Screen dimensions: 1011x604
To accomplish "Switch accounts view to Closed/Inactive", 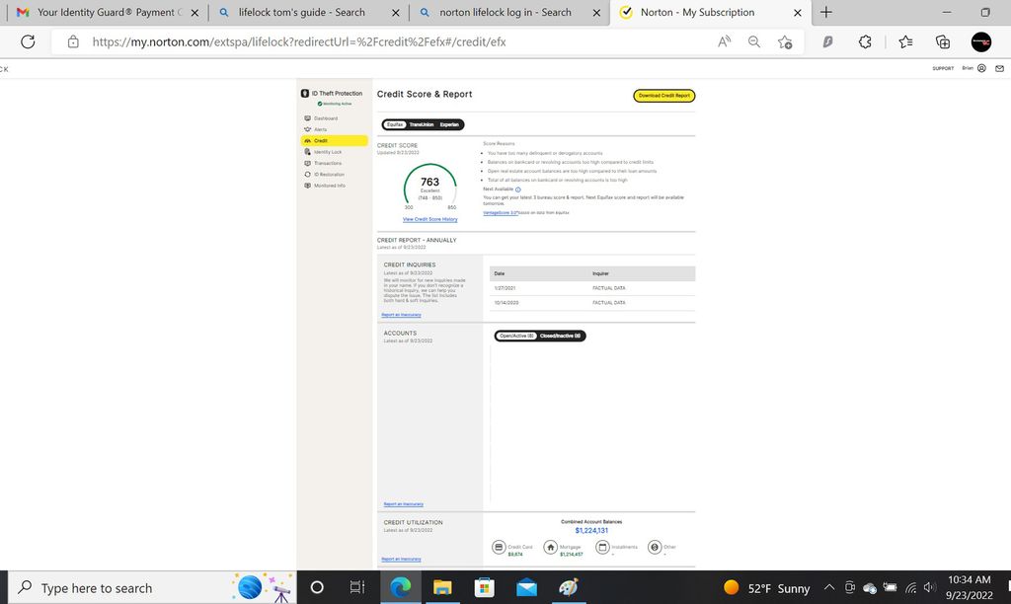I will click(x=558, y=336).
